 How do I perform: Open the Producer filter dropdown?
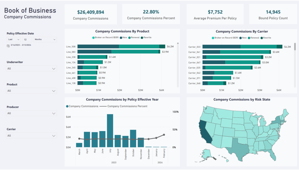[32, 113]
